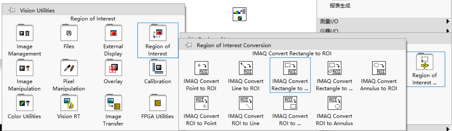Expand the 测量I/O submenu arrow
This screenshot has width=452, height=131.
click(x=448, y=21)
